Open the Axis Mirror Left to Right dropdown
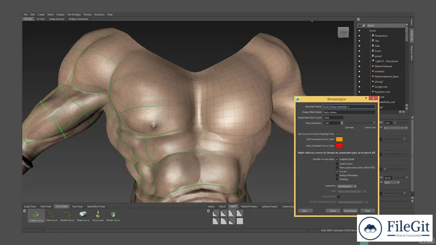The image size is (436, 245). [352, 192]
